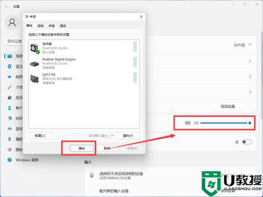Select the Q2577W monitor playback device
Viewport: 263px width, 197px height.
click(84, 78)
